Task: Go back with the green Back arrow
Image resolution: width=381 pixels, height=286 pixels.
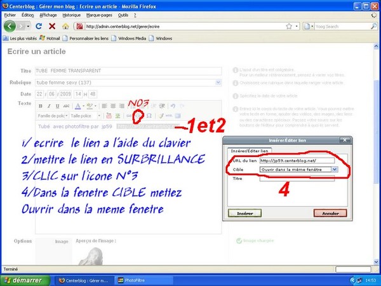Action: pyautogui.click(x=10, y=26)
